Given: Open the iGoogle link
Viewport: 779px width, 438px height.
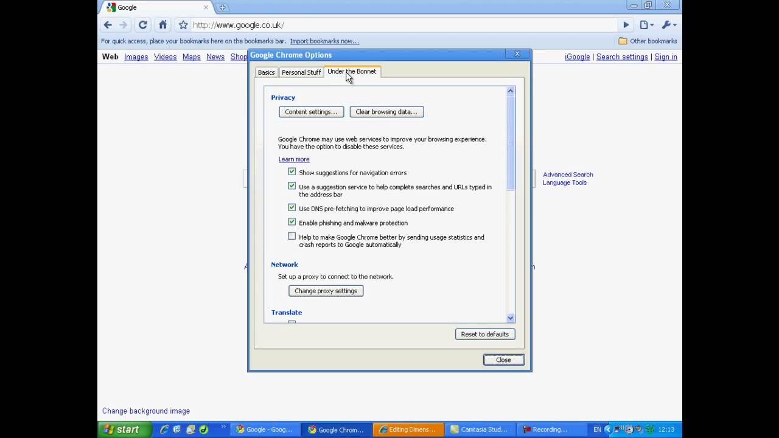Looking at the screenshot, I should tap(577, 57).
